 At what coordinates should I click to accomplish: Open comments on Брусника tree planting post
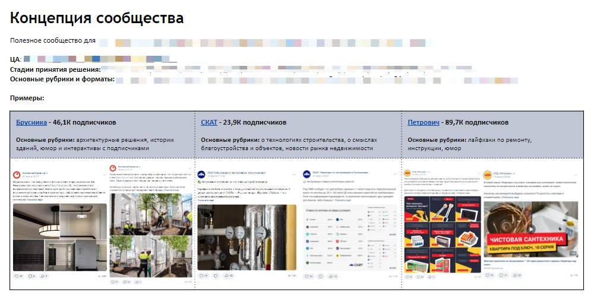point(127,282)
